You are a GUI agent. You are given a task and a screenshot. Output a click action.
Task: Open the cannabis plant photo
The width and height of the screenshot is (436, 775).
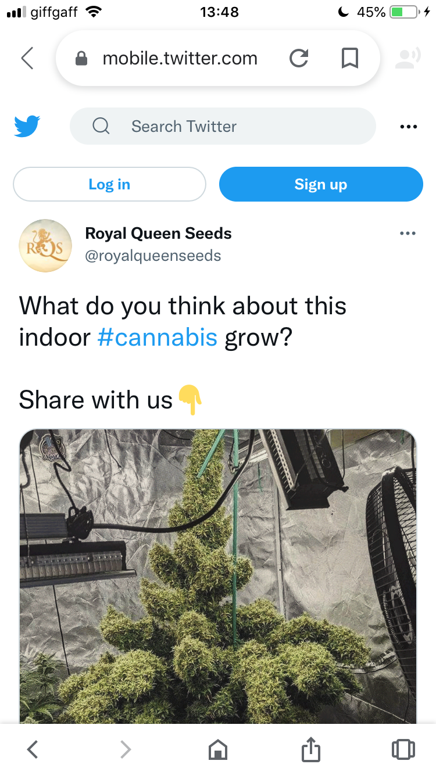pos(218,576)
